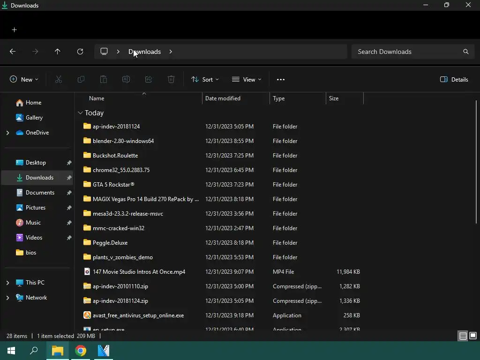Open Desktop in sidebar
480x360 pixels.
tap(37, 163)
